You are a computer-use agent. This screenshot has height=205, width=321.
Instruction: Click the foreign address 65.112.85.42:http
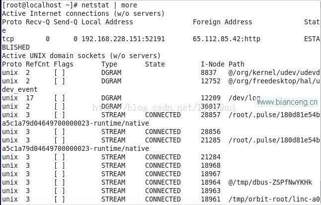click(x=227, y=39)
